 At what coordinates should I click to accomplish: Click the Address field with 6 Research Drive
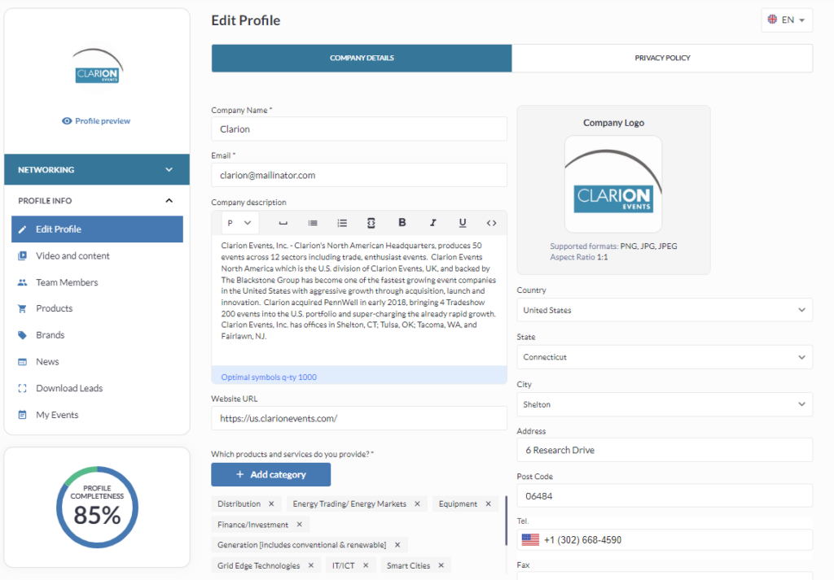pyautogui.click(x=665, y=451)
